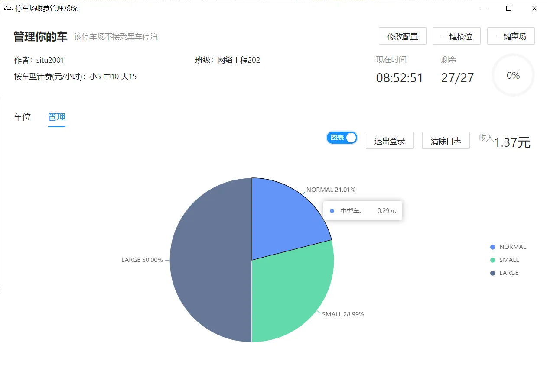Toggle NORMAL series visibility in the legend
Screen dimensions: 547x390
(508, 247)
